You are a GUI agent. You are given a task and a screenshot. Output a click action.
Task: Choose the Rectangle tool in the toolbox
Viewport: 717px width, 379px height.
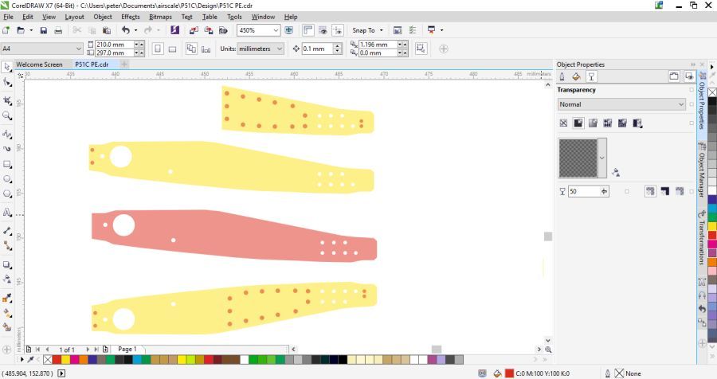(x=8, y=164)
